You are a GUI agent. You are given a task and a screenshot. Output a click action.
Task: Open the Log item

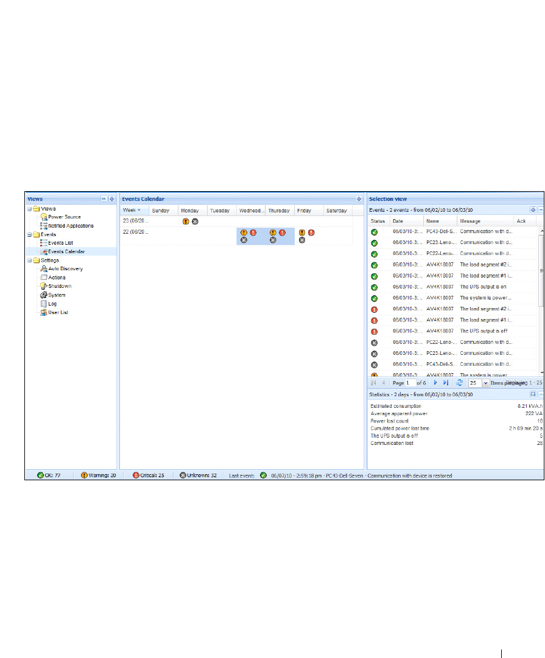point(52,304)
